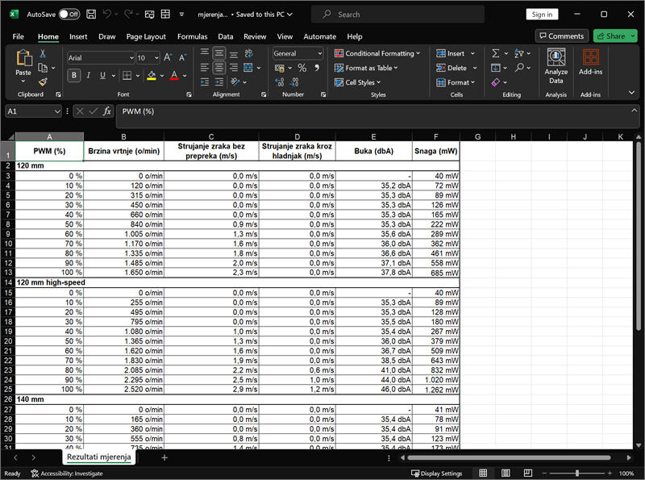Toggle Bold formatting
This screenshot has height=480, width=645.
tap(74, 76)
